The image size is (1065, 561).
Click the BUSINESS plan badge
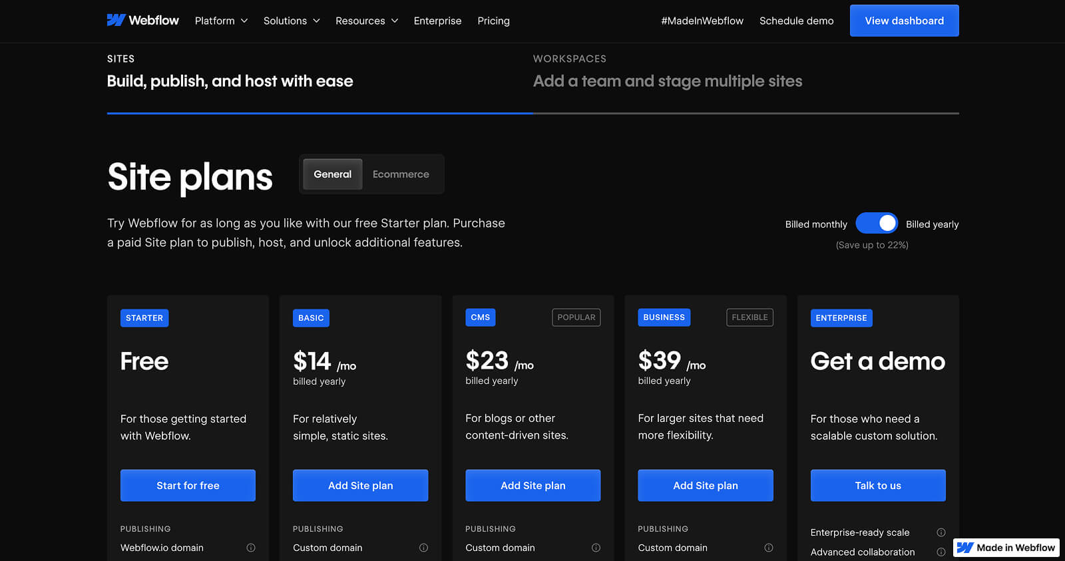[x=664, y=317]
